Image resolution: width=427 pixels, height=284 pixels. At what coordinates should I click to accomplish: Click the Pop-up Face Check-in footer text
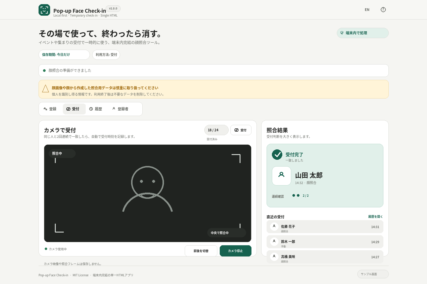[53, 275]
